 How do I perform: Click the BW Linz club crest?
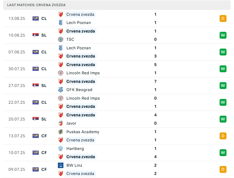click(x=61, y=165)
